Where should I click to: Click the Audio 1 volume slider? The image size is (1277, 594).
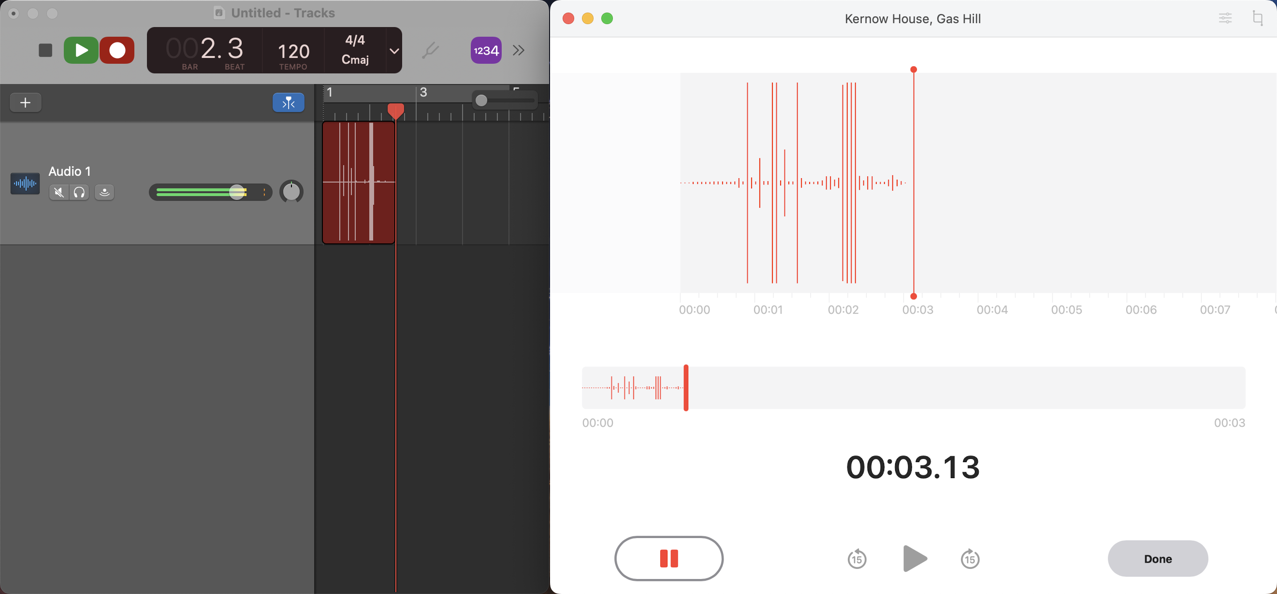click(x=237, y=192)
